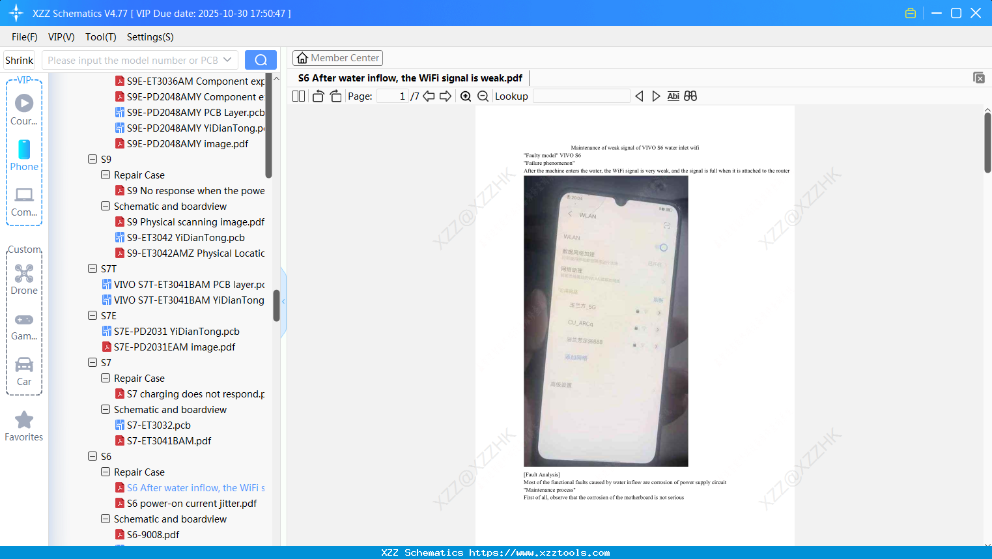Rotate the PDF page clockwise
This screenshot has width=992, height=559.
335,96
